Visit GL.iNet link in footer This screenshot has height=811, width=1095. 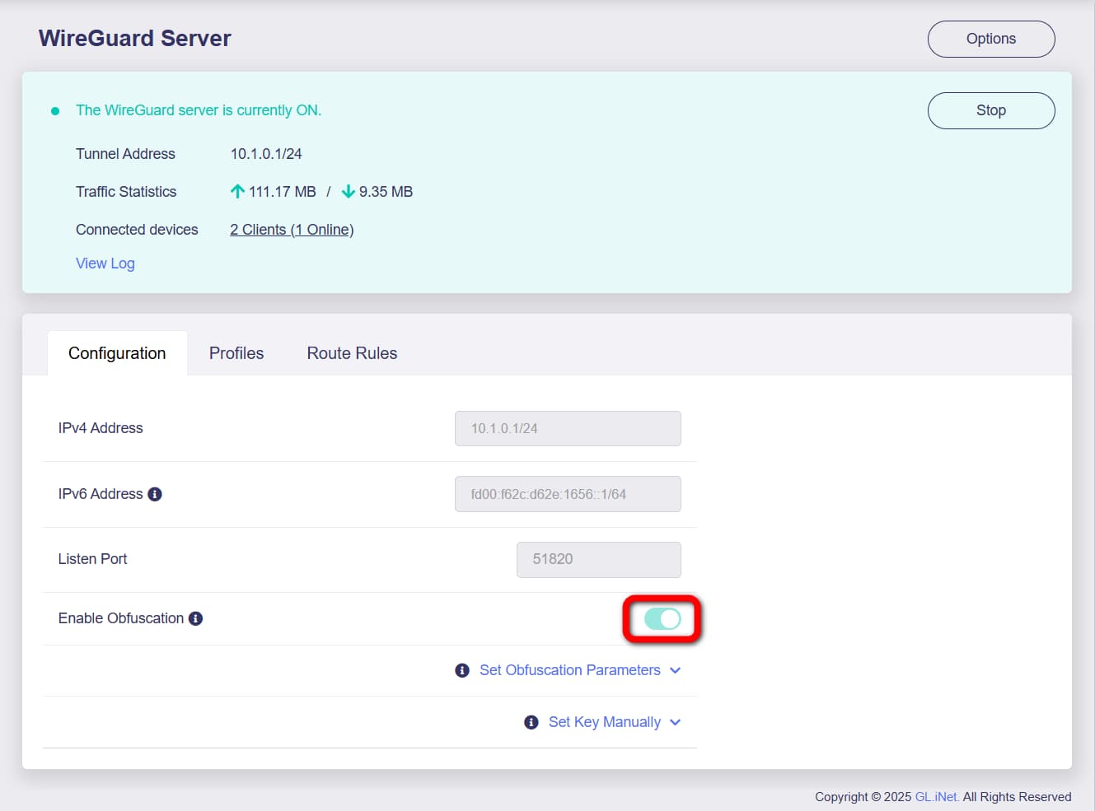pos(937,797)
